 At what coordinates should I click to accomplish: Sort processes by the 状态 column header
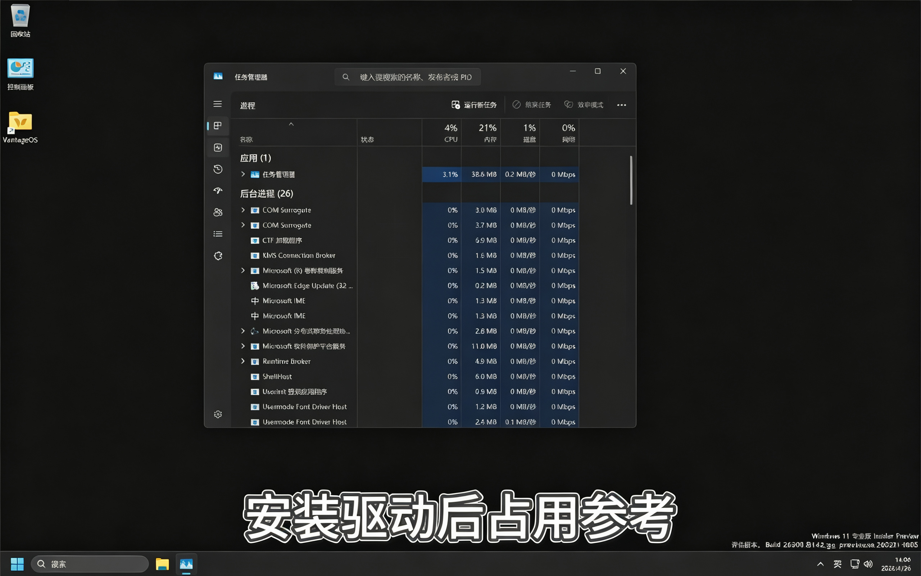point(389,132)
